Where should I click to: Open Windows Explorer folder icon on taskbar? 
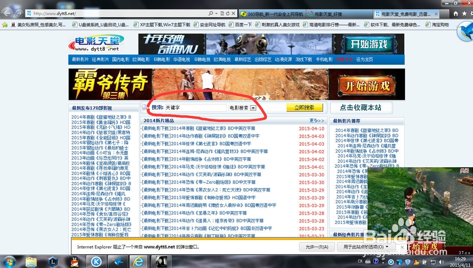click(x=31, y=262)
